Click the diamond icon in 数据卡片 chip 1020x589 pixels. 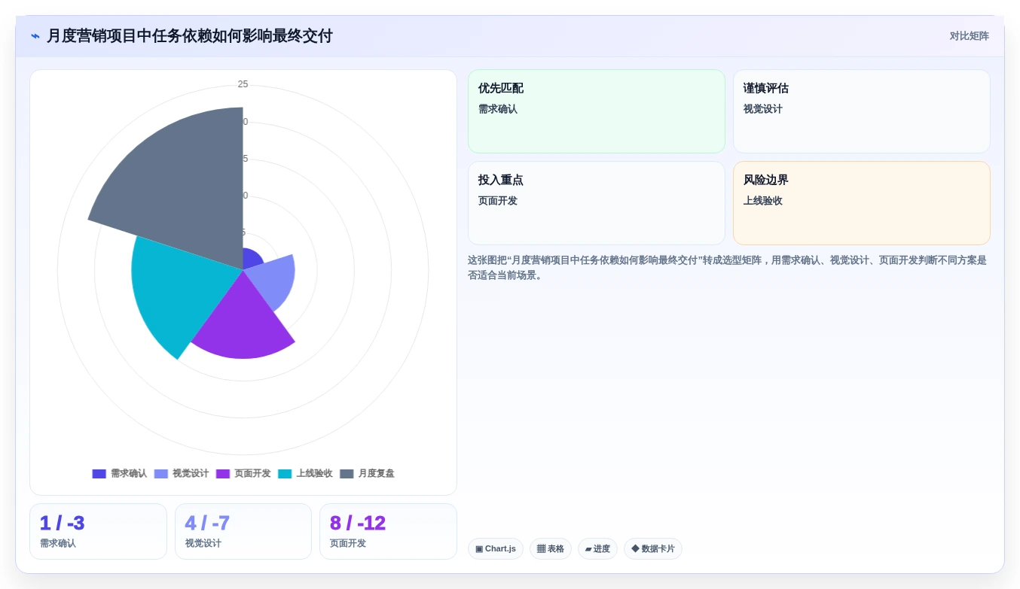[635, 549]
